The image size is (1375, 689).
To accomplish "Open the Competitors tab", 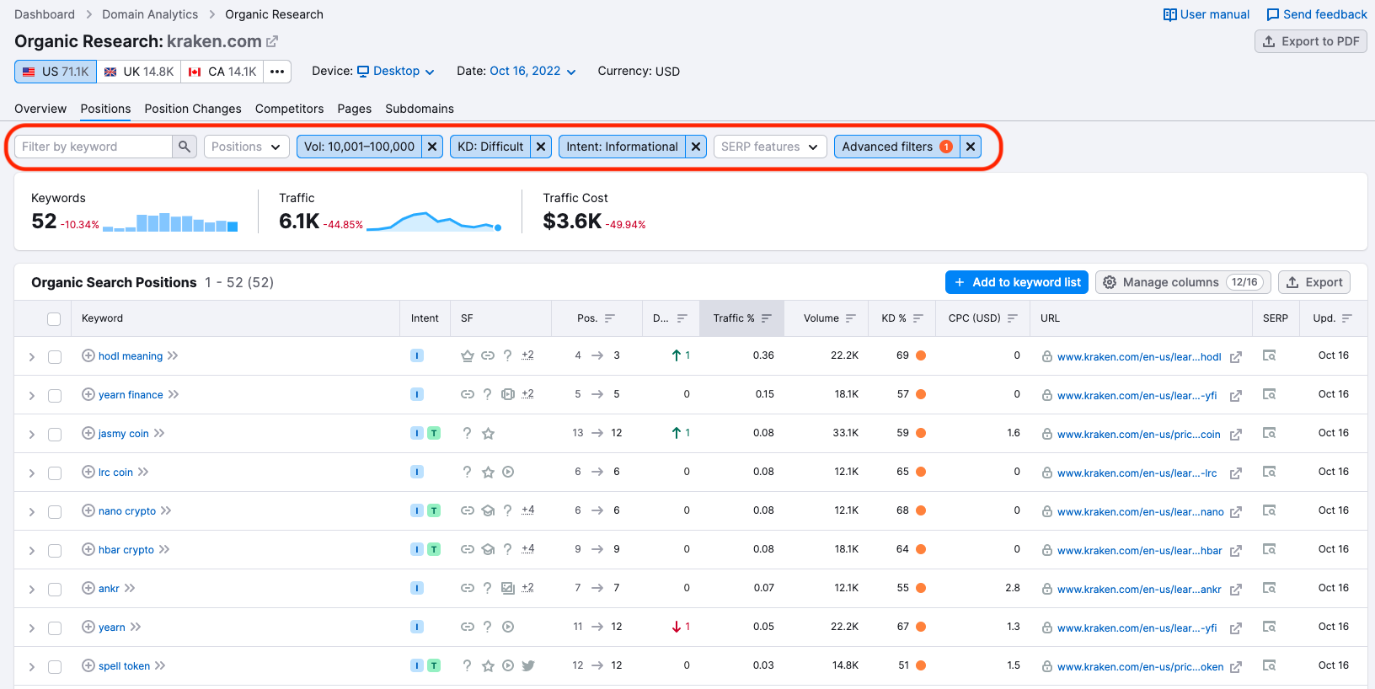I will (289, 109).
